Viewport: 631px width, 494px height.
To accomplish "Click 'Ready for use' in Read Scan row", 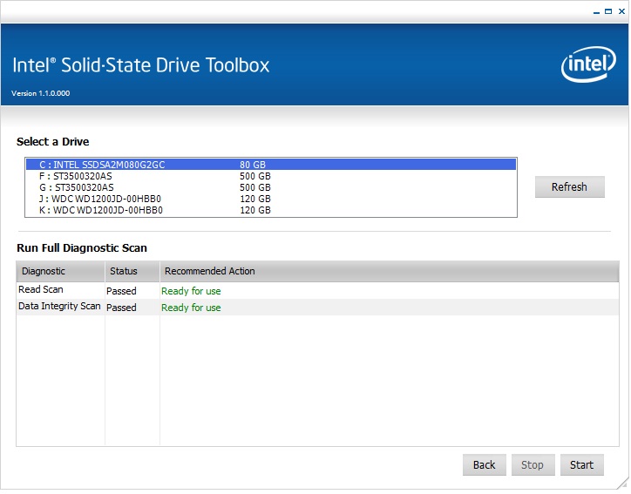I will pos(191,291).
